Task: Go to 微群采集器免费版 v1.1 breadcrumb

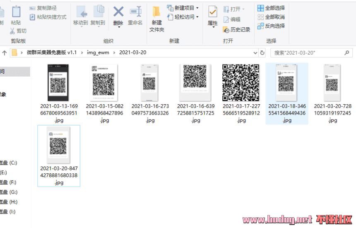Action: [52, 53]
